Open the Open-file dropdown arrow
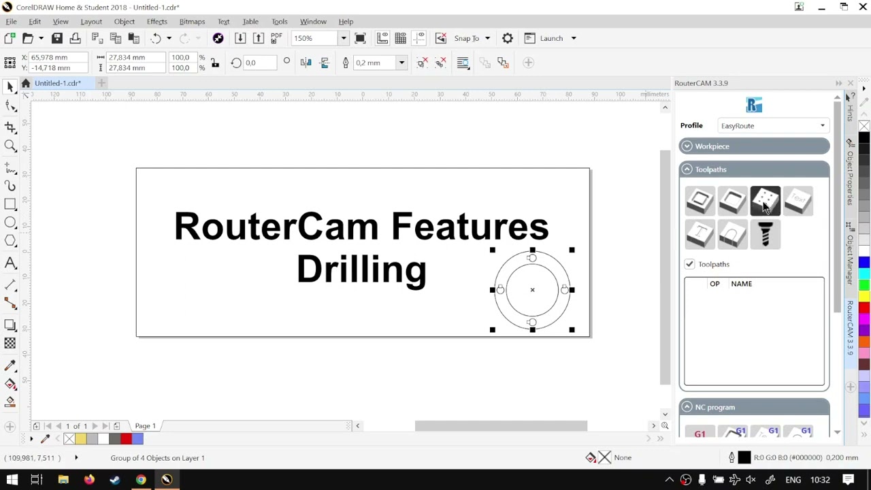 pos(41,38)
